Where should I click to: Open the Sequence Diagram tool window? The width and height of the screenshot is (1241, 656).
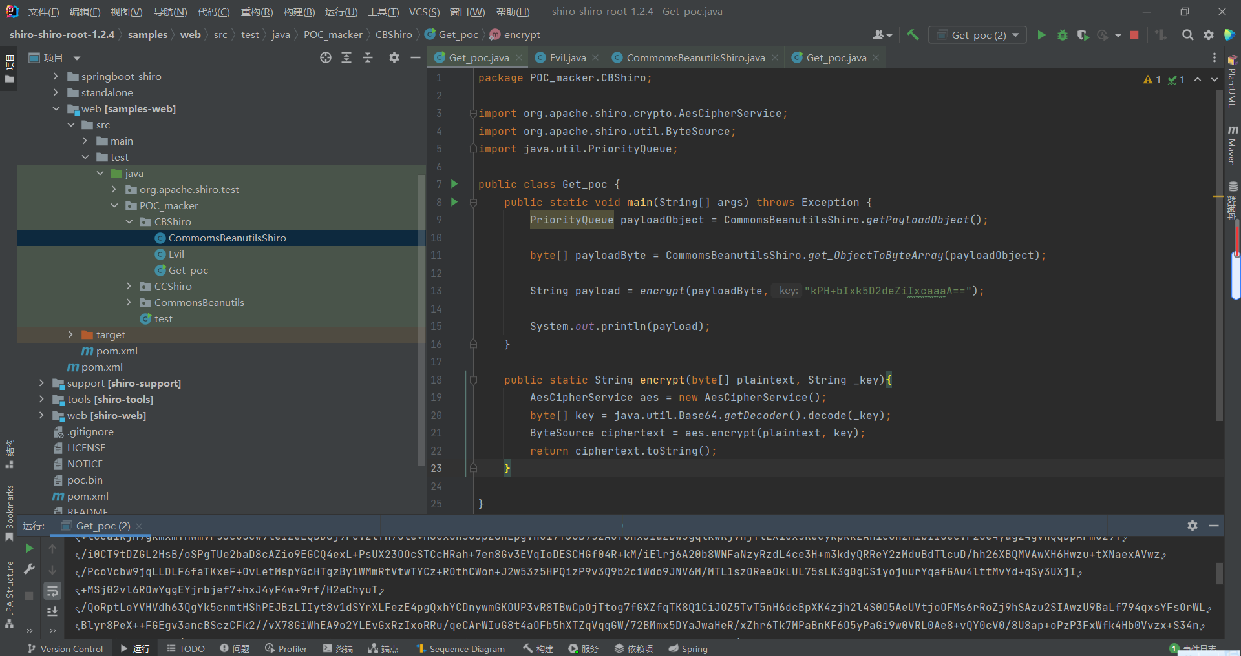(460, 648)
